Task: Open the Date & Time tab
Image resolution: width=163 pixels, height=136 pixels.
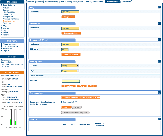Action: tap(65, 2)
